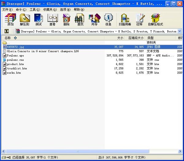Select the poulenc.cue file name
This screenshot has height=161, width=184.
[15, 60]
